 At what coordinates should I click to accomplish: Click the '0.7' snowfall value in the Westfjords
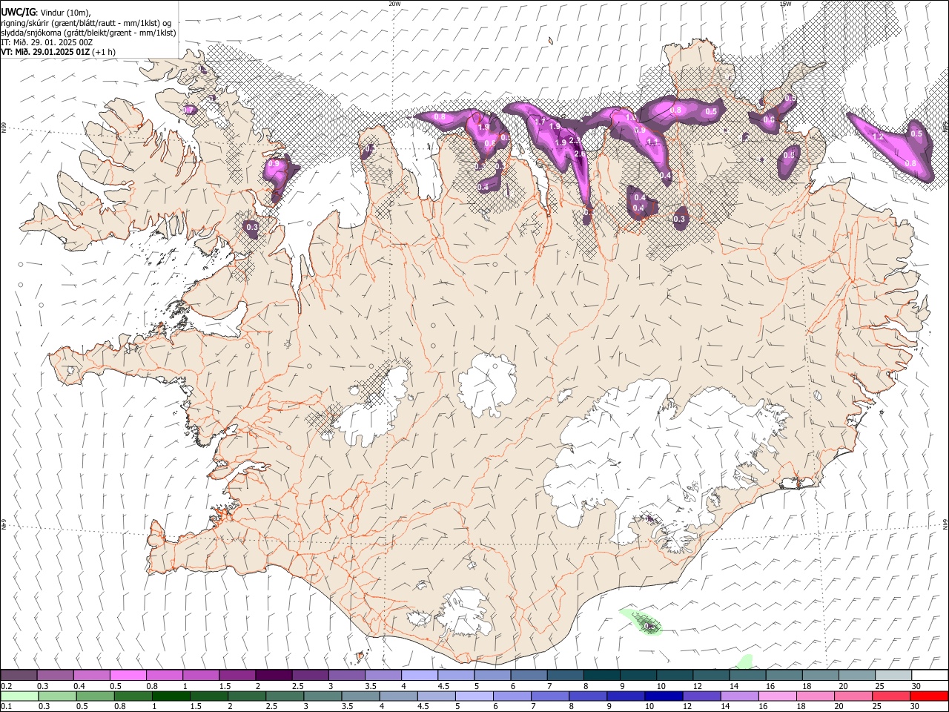pyautogui.click(x=188, y=111)
